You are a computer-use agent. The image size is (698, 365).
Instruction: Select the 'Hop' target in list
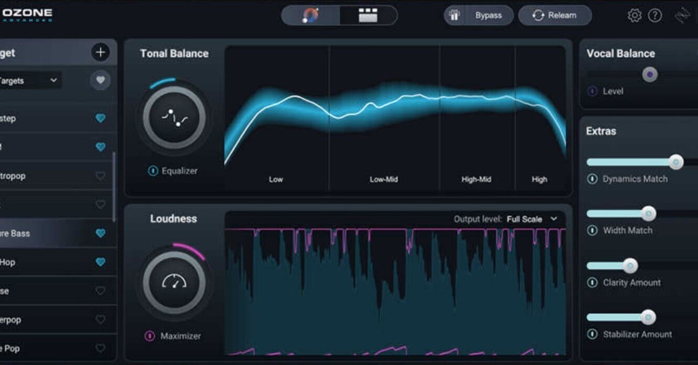57,262
